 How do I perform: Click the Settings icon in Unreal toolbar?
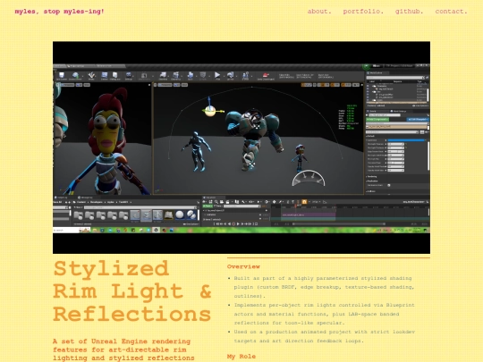(x=129, y=75)
